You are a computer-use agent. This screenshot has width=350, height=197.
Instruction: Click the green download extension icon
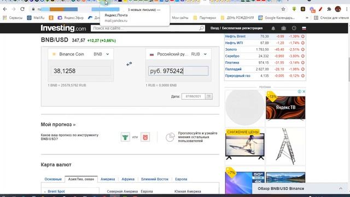click(x=294, y=9)
